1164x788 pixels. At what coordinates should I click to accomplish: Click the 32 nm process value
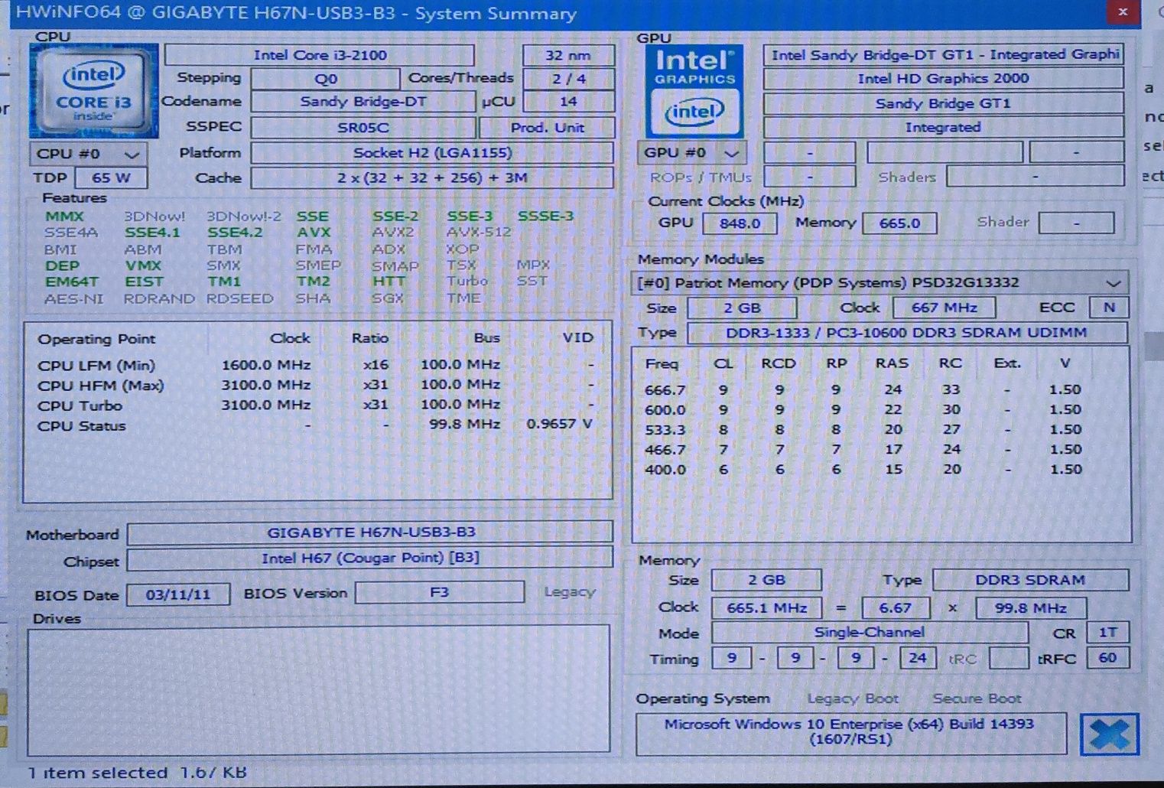pyautogui.click(x=568, y=55)
